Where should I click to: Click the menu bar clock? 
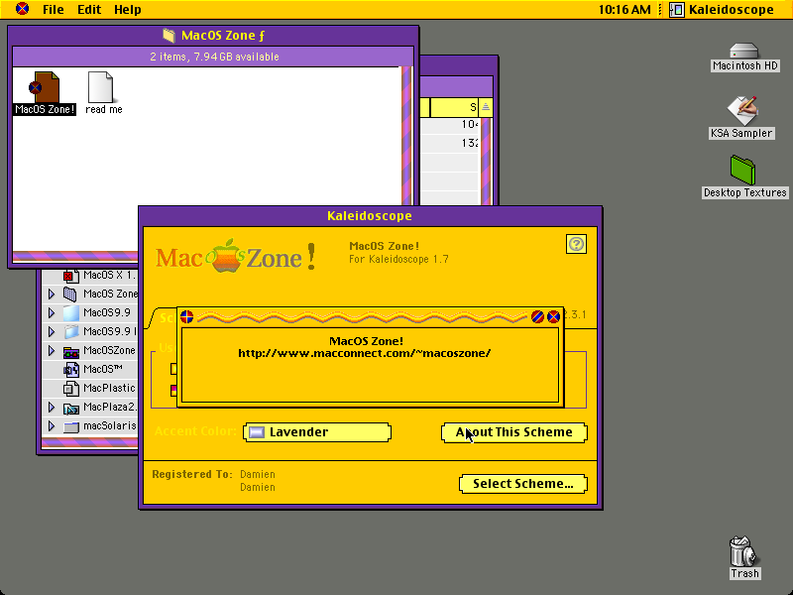(624, 10)
